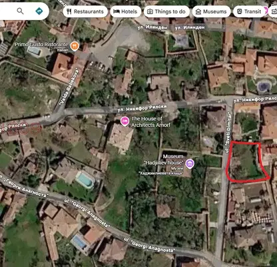
Task: Click the train icon in Transit chip
Action: point(239,11)
